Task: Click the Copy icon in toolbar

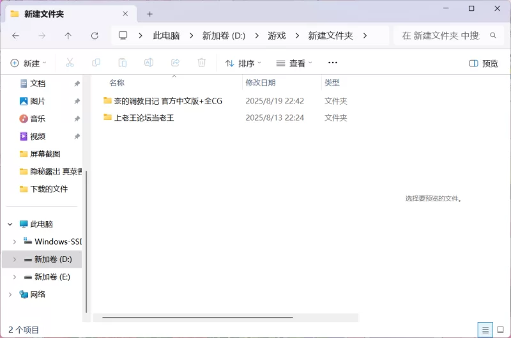Action: click(x=96, y=63)
